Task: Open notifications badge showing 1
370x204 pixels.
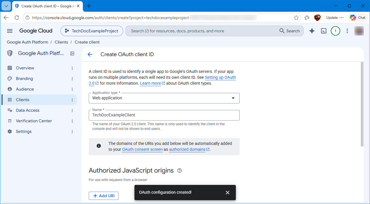Action: (x=336, y=31)
